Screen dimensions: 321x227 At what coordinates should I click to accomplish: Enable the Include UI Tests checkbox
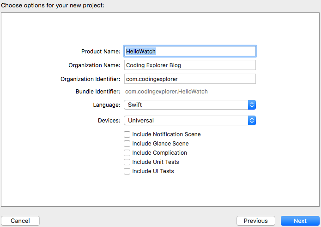(127, 171)
